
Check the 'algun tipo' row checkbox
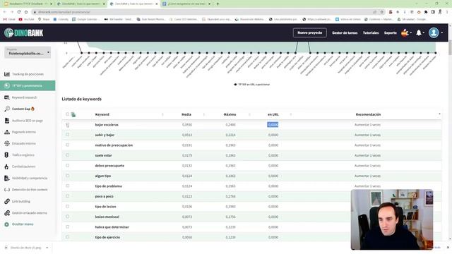[x=68, y=176]
